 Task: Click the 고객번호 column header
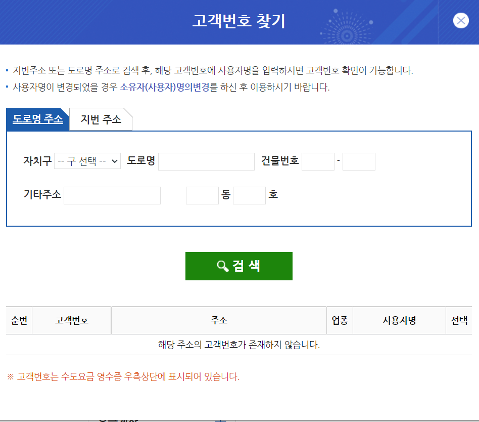pos(71,320)
